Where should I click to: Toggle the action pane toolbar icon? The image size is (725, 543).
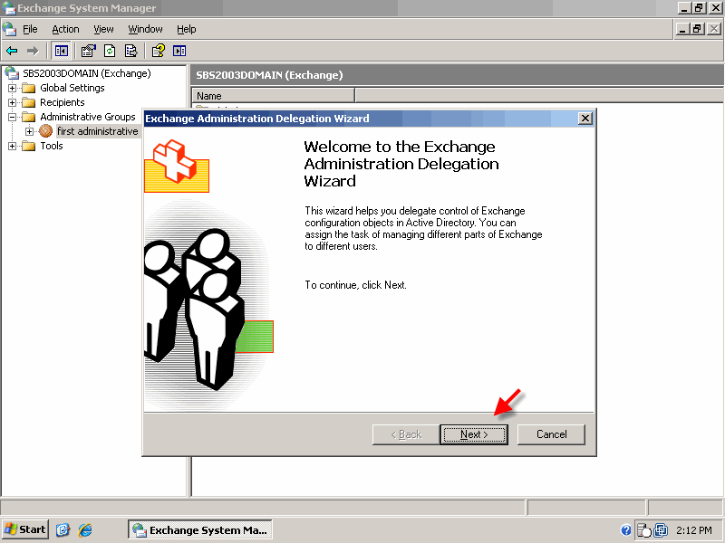point(179,51)
